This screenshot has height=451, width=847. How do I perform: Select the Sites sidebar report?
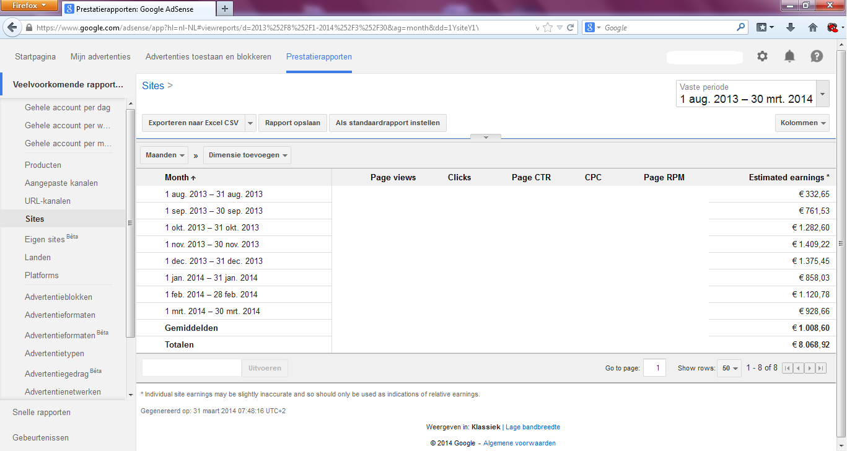pos(63,219)
